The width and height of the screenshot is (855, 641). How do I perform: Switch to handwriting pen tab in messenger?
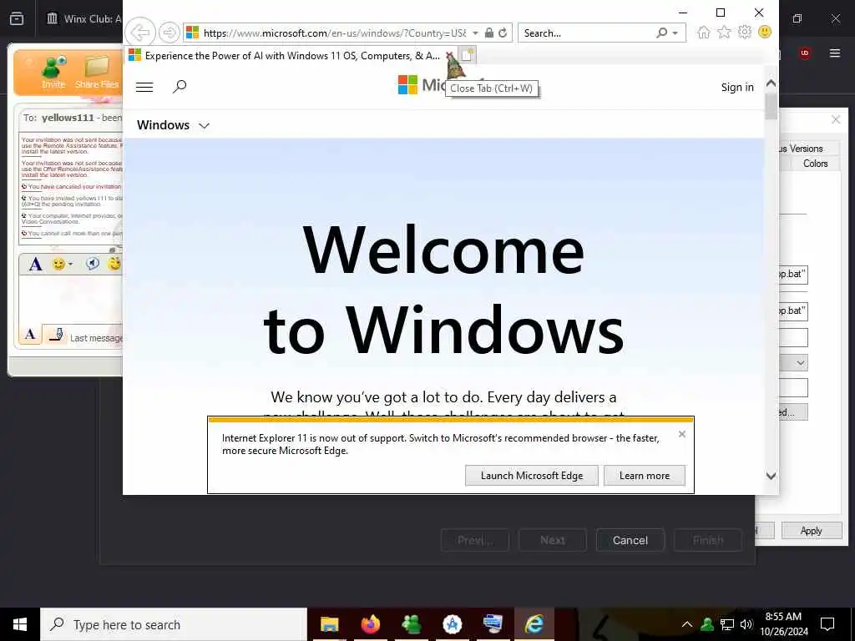pyautogui.click(x=56, y=334)
